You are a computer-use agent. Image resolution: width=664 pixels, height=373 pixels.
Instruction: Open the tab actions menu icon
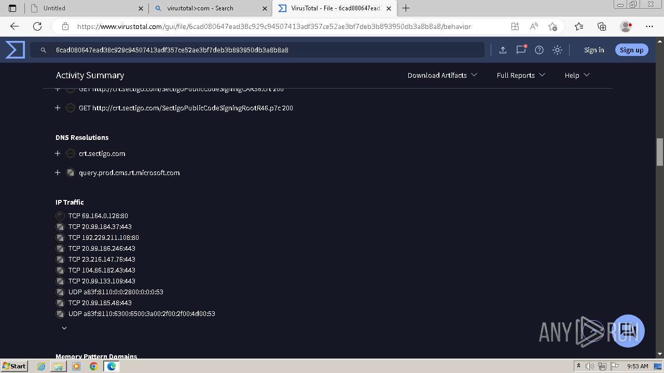(x=12, y=8)
